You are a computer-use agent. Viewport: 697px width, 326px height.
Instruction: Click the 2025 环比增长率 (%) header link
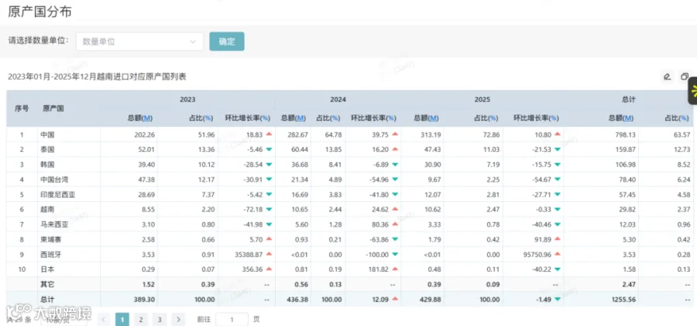pyautogui.click(x=554, y=118)
